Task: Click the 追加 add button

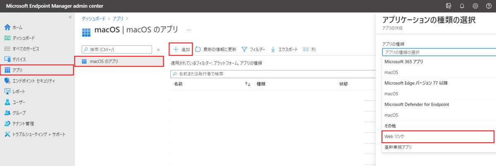Action: (181, 49)
